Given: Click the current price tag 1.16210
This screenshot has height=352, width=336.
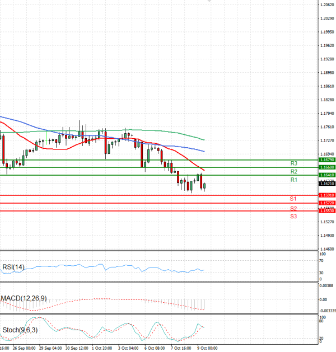Looking at the screenshot, I should tap(327, 184).
